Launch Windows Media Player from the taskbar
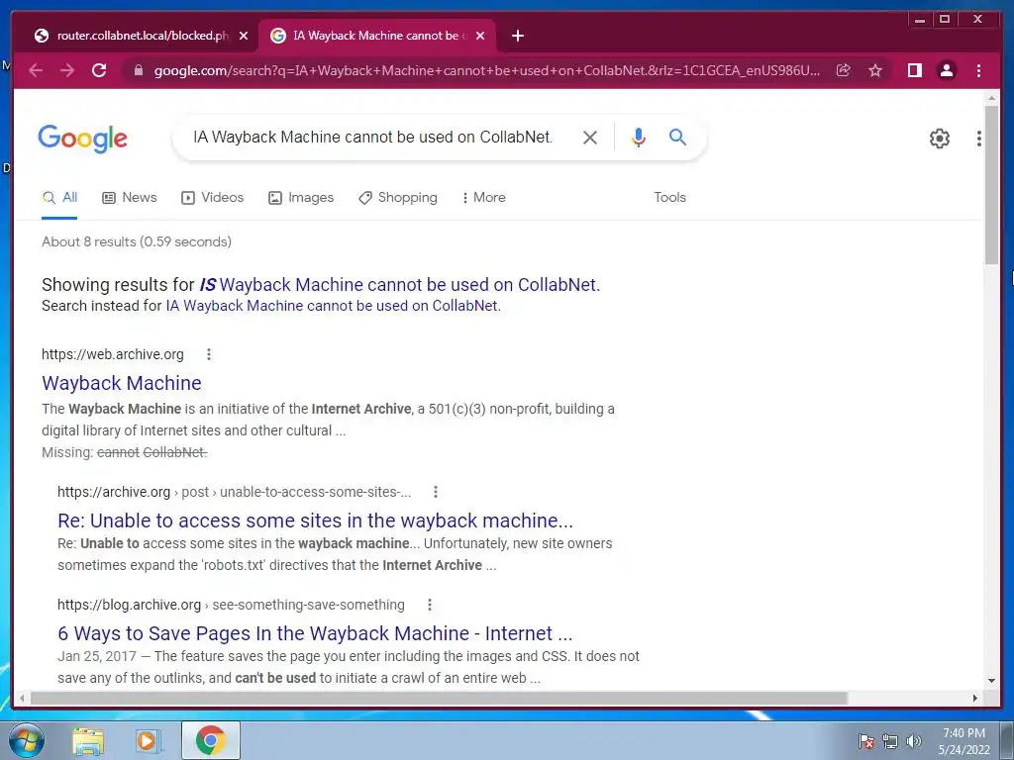1014x760 pixels. pos(149,740)
